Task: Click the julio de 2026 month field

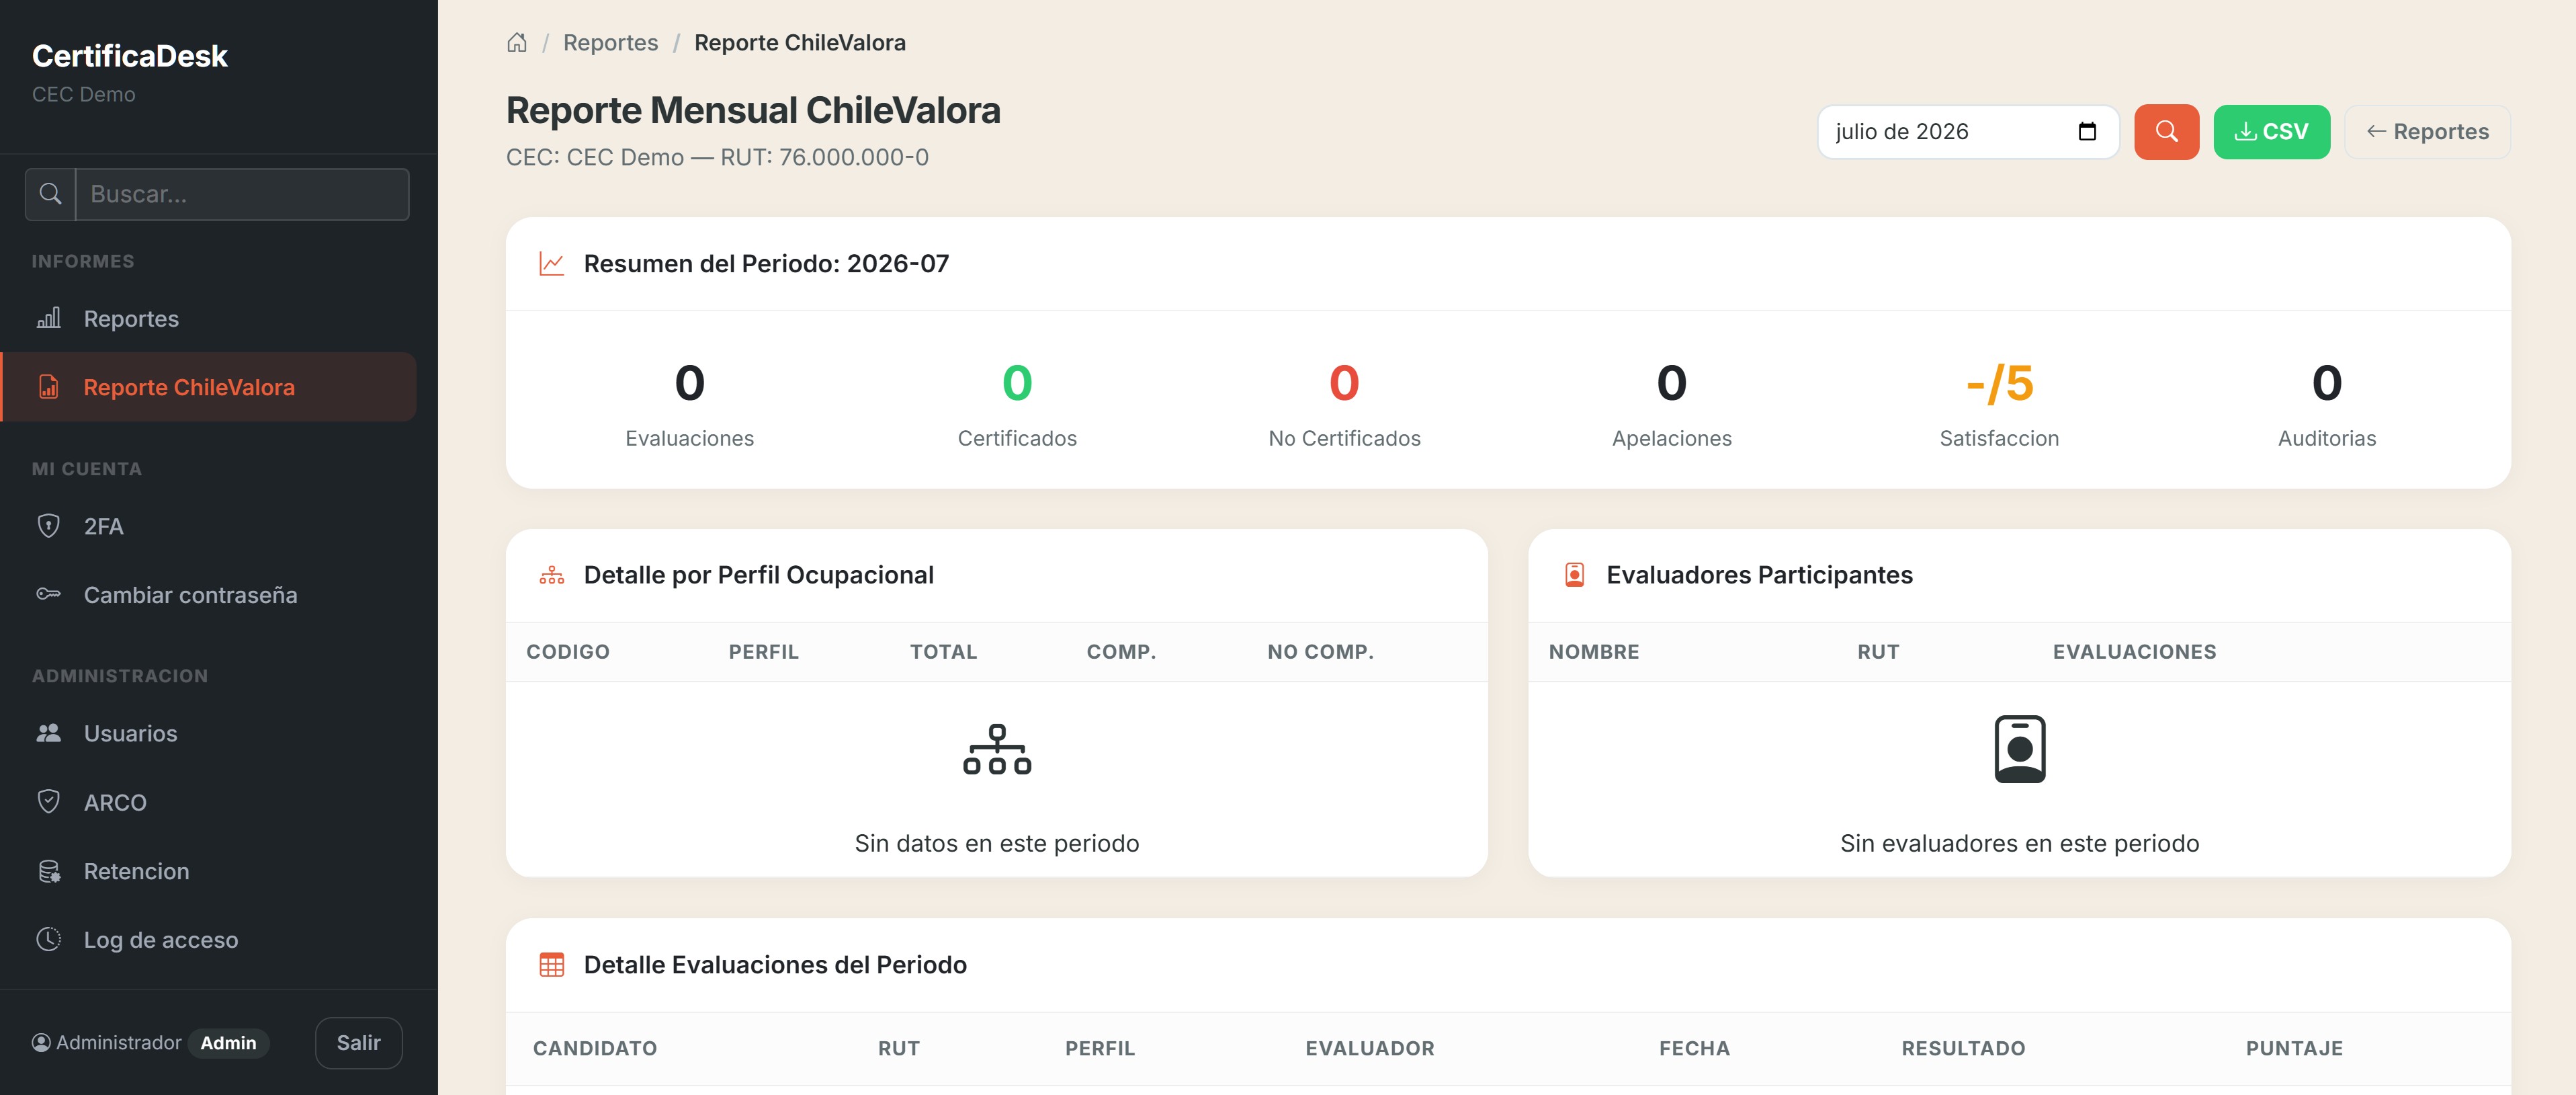Action: click(x=1967, y=131)
